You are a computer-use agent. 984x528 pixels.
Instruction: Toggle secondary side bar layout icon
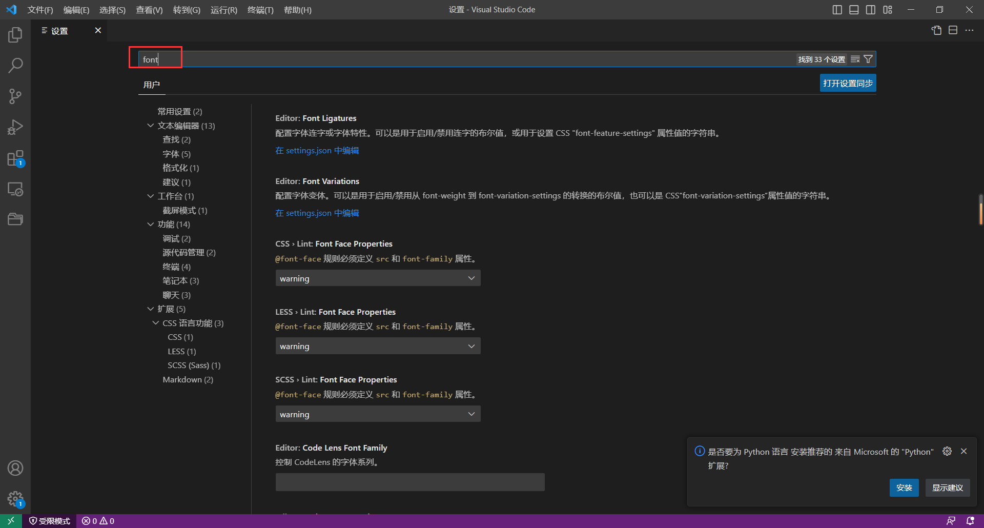tap(871, 10)
